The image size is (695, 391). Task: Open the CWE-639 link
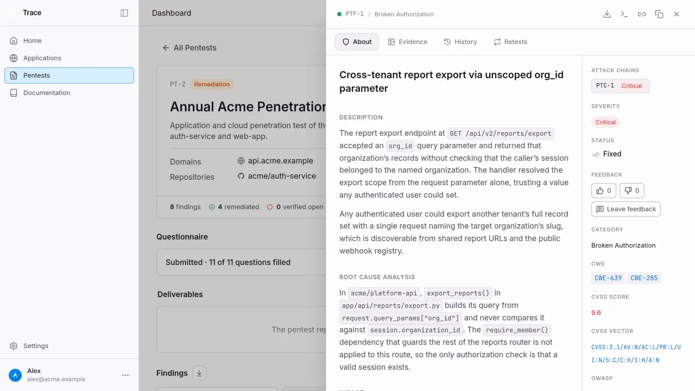608,278
